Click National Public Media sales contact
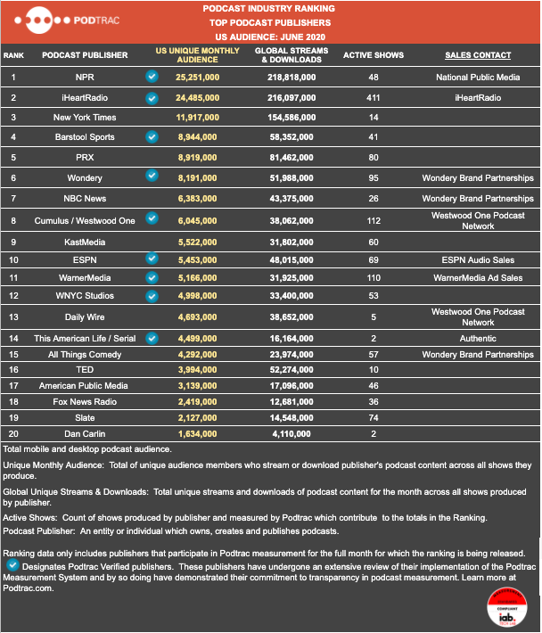Viewport: 542px width, 633px height. click(478, 77)
